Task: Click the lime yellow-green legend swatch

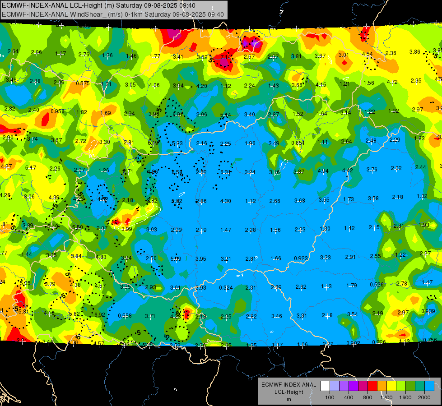Action: (401, 386)
